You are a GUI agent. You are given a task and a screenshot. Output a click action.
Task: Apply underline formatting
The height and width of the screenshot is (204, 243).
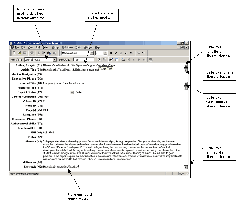click(121, 53)
